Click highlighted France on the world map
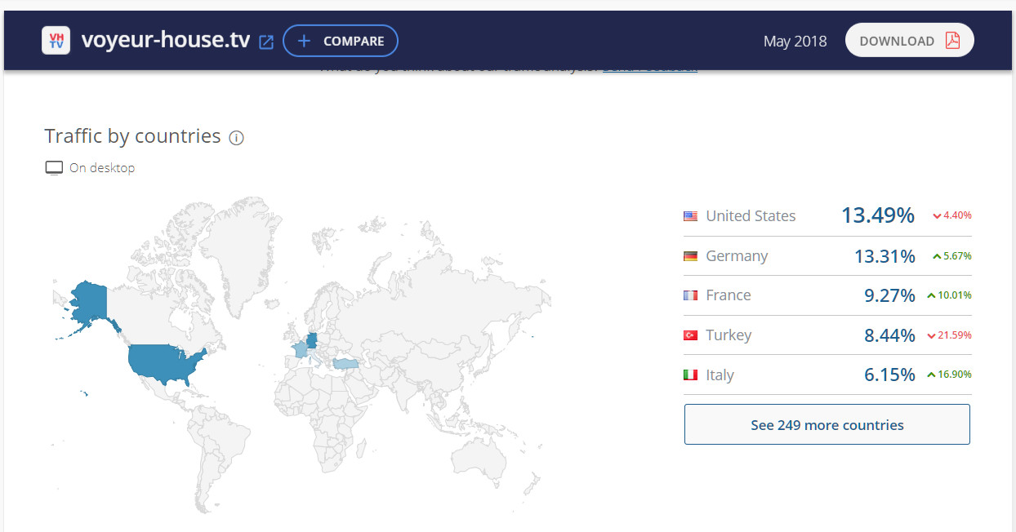Screen dimensions: 1016x532 pyautogui.click(x=300, y=349)
